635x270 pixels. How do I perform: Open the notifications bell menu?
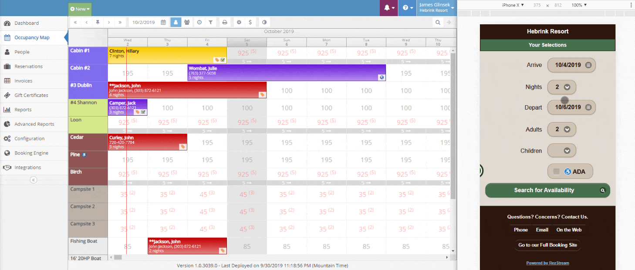[388, 8]
